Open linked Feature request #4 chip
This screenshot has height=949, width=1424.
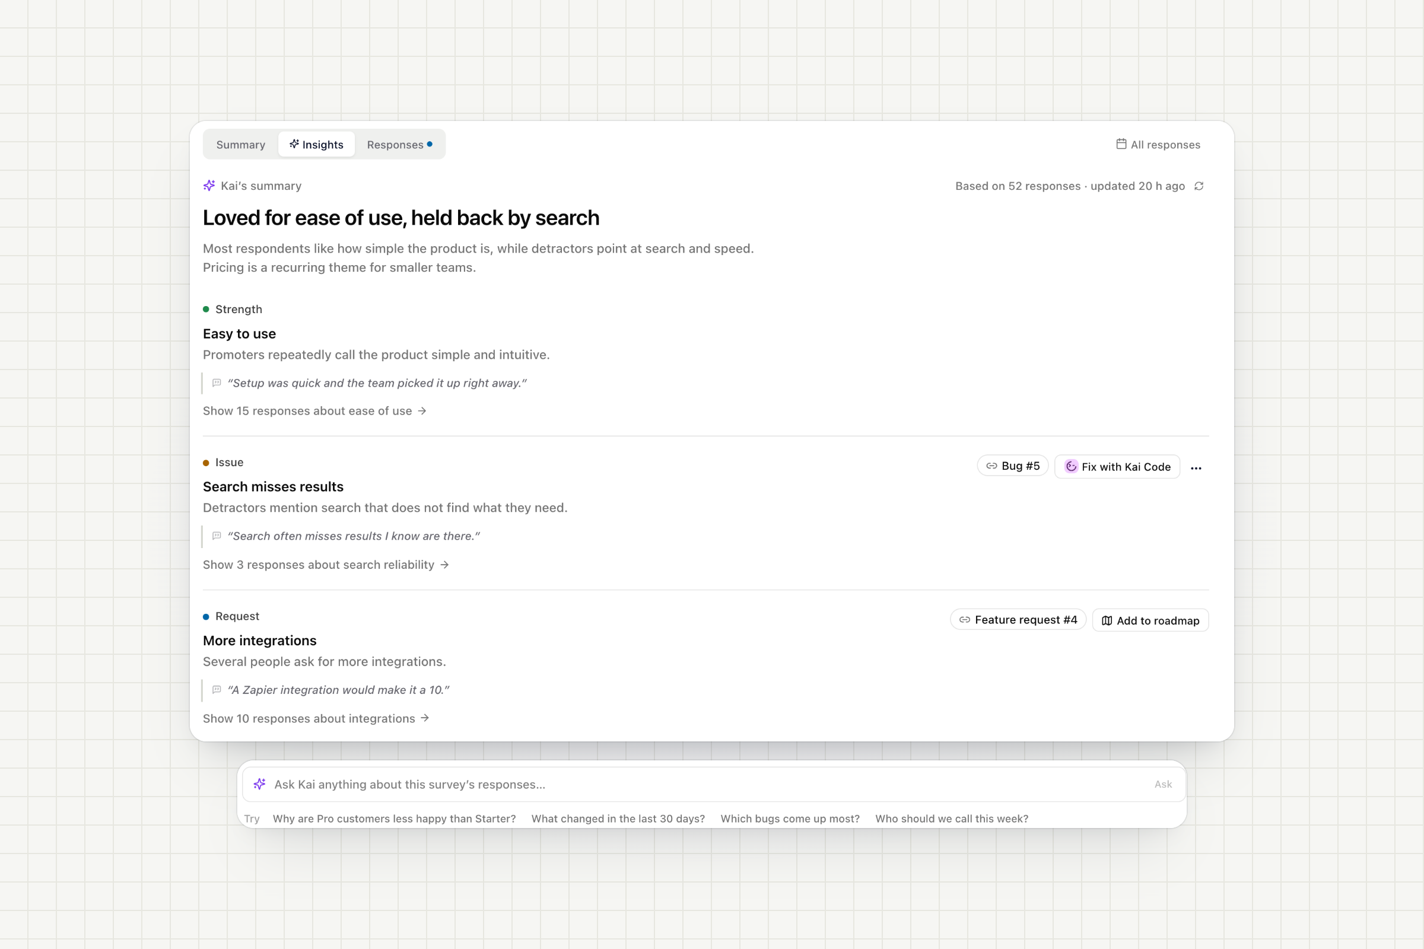pyautogui.click(x=1018, y=620)
